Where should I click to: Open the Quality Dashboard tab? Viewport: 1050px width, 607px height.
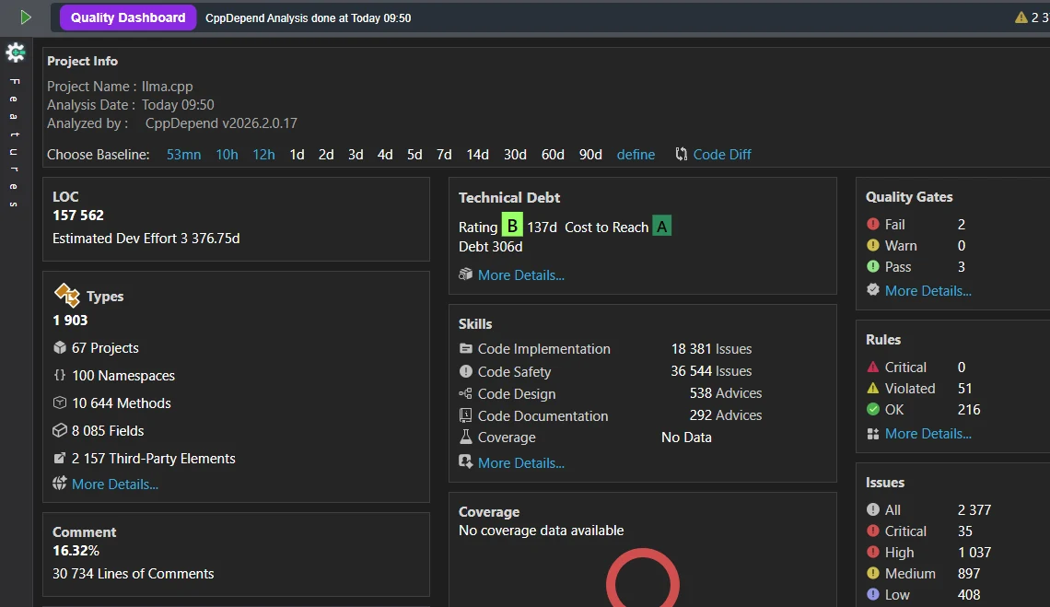(x=128, y=18)
